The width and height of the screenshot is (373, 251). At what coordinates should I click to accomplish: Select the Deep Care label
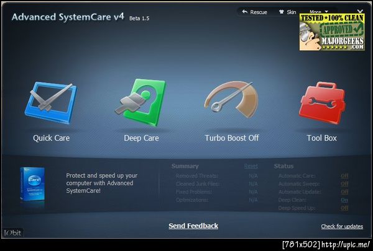[x=141, y=138]
